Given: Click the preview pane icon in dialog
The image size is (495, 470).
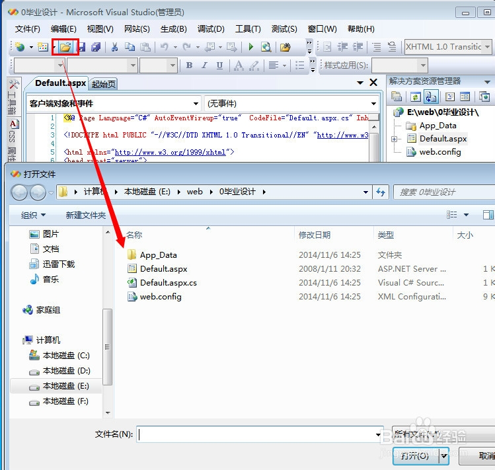Looking at the screenshot, I should click(x=488, y=215).
